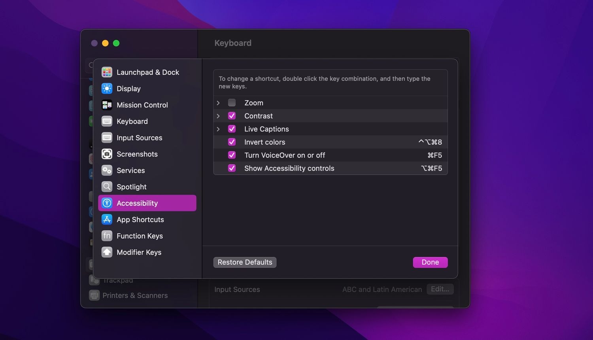The width and height of the screenshot is (593, 340).
Task: Click the Launchpad & Dock grid icon
Action: 107,72
